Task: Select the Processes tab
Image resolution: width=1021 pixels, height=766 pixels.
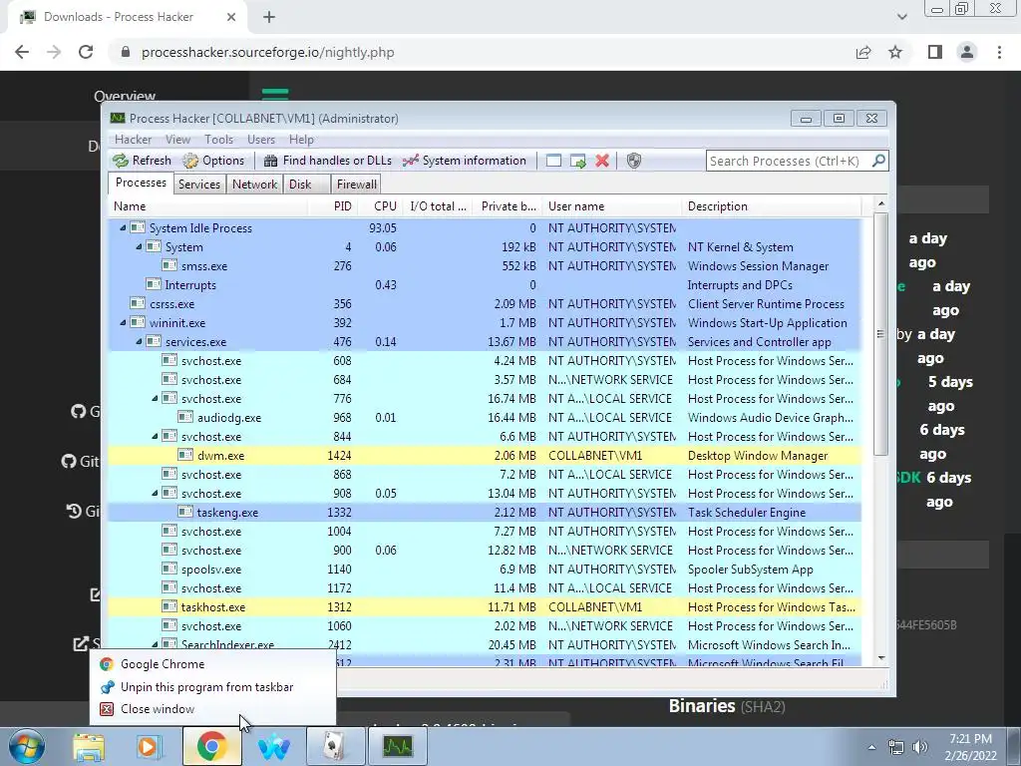Action: pyautogui.click(x=141, y=184)
